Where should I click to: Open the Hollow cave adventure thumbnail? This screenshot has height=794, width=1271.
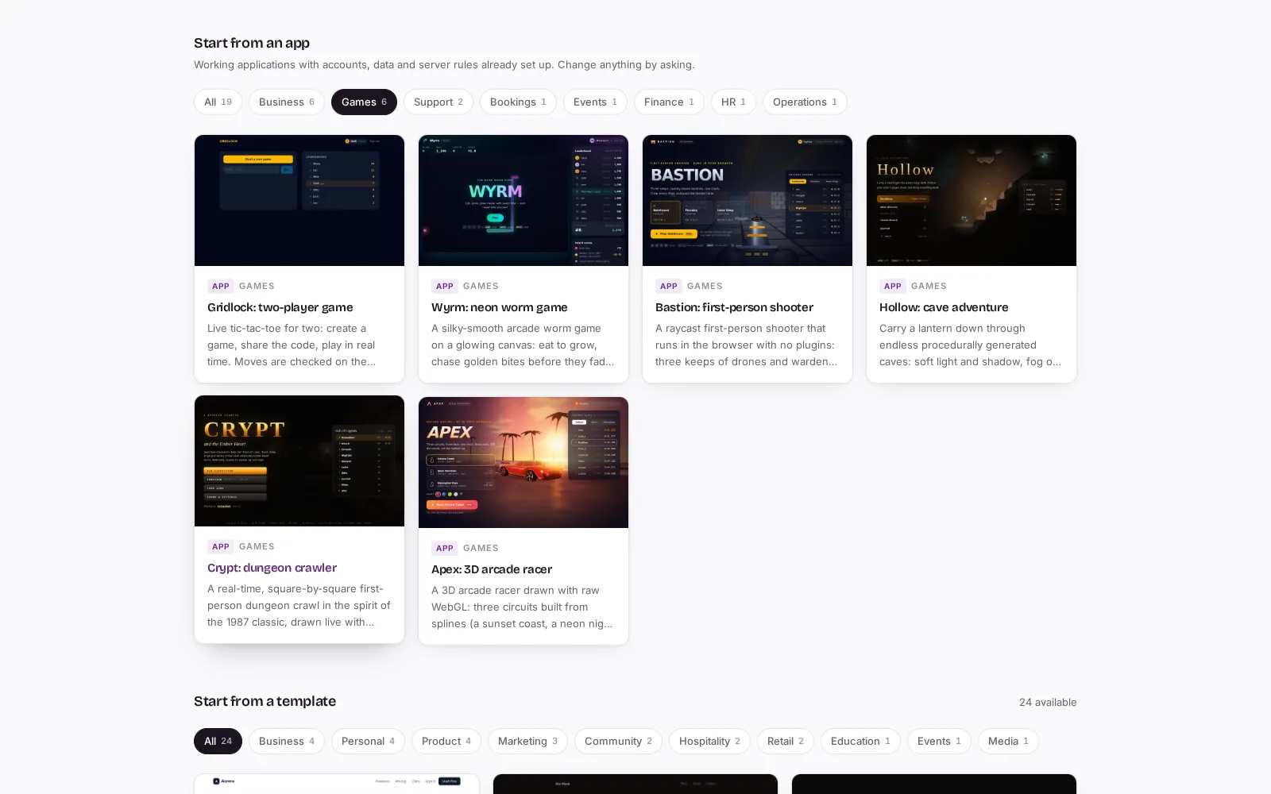[x=972, y=200]
